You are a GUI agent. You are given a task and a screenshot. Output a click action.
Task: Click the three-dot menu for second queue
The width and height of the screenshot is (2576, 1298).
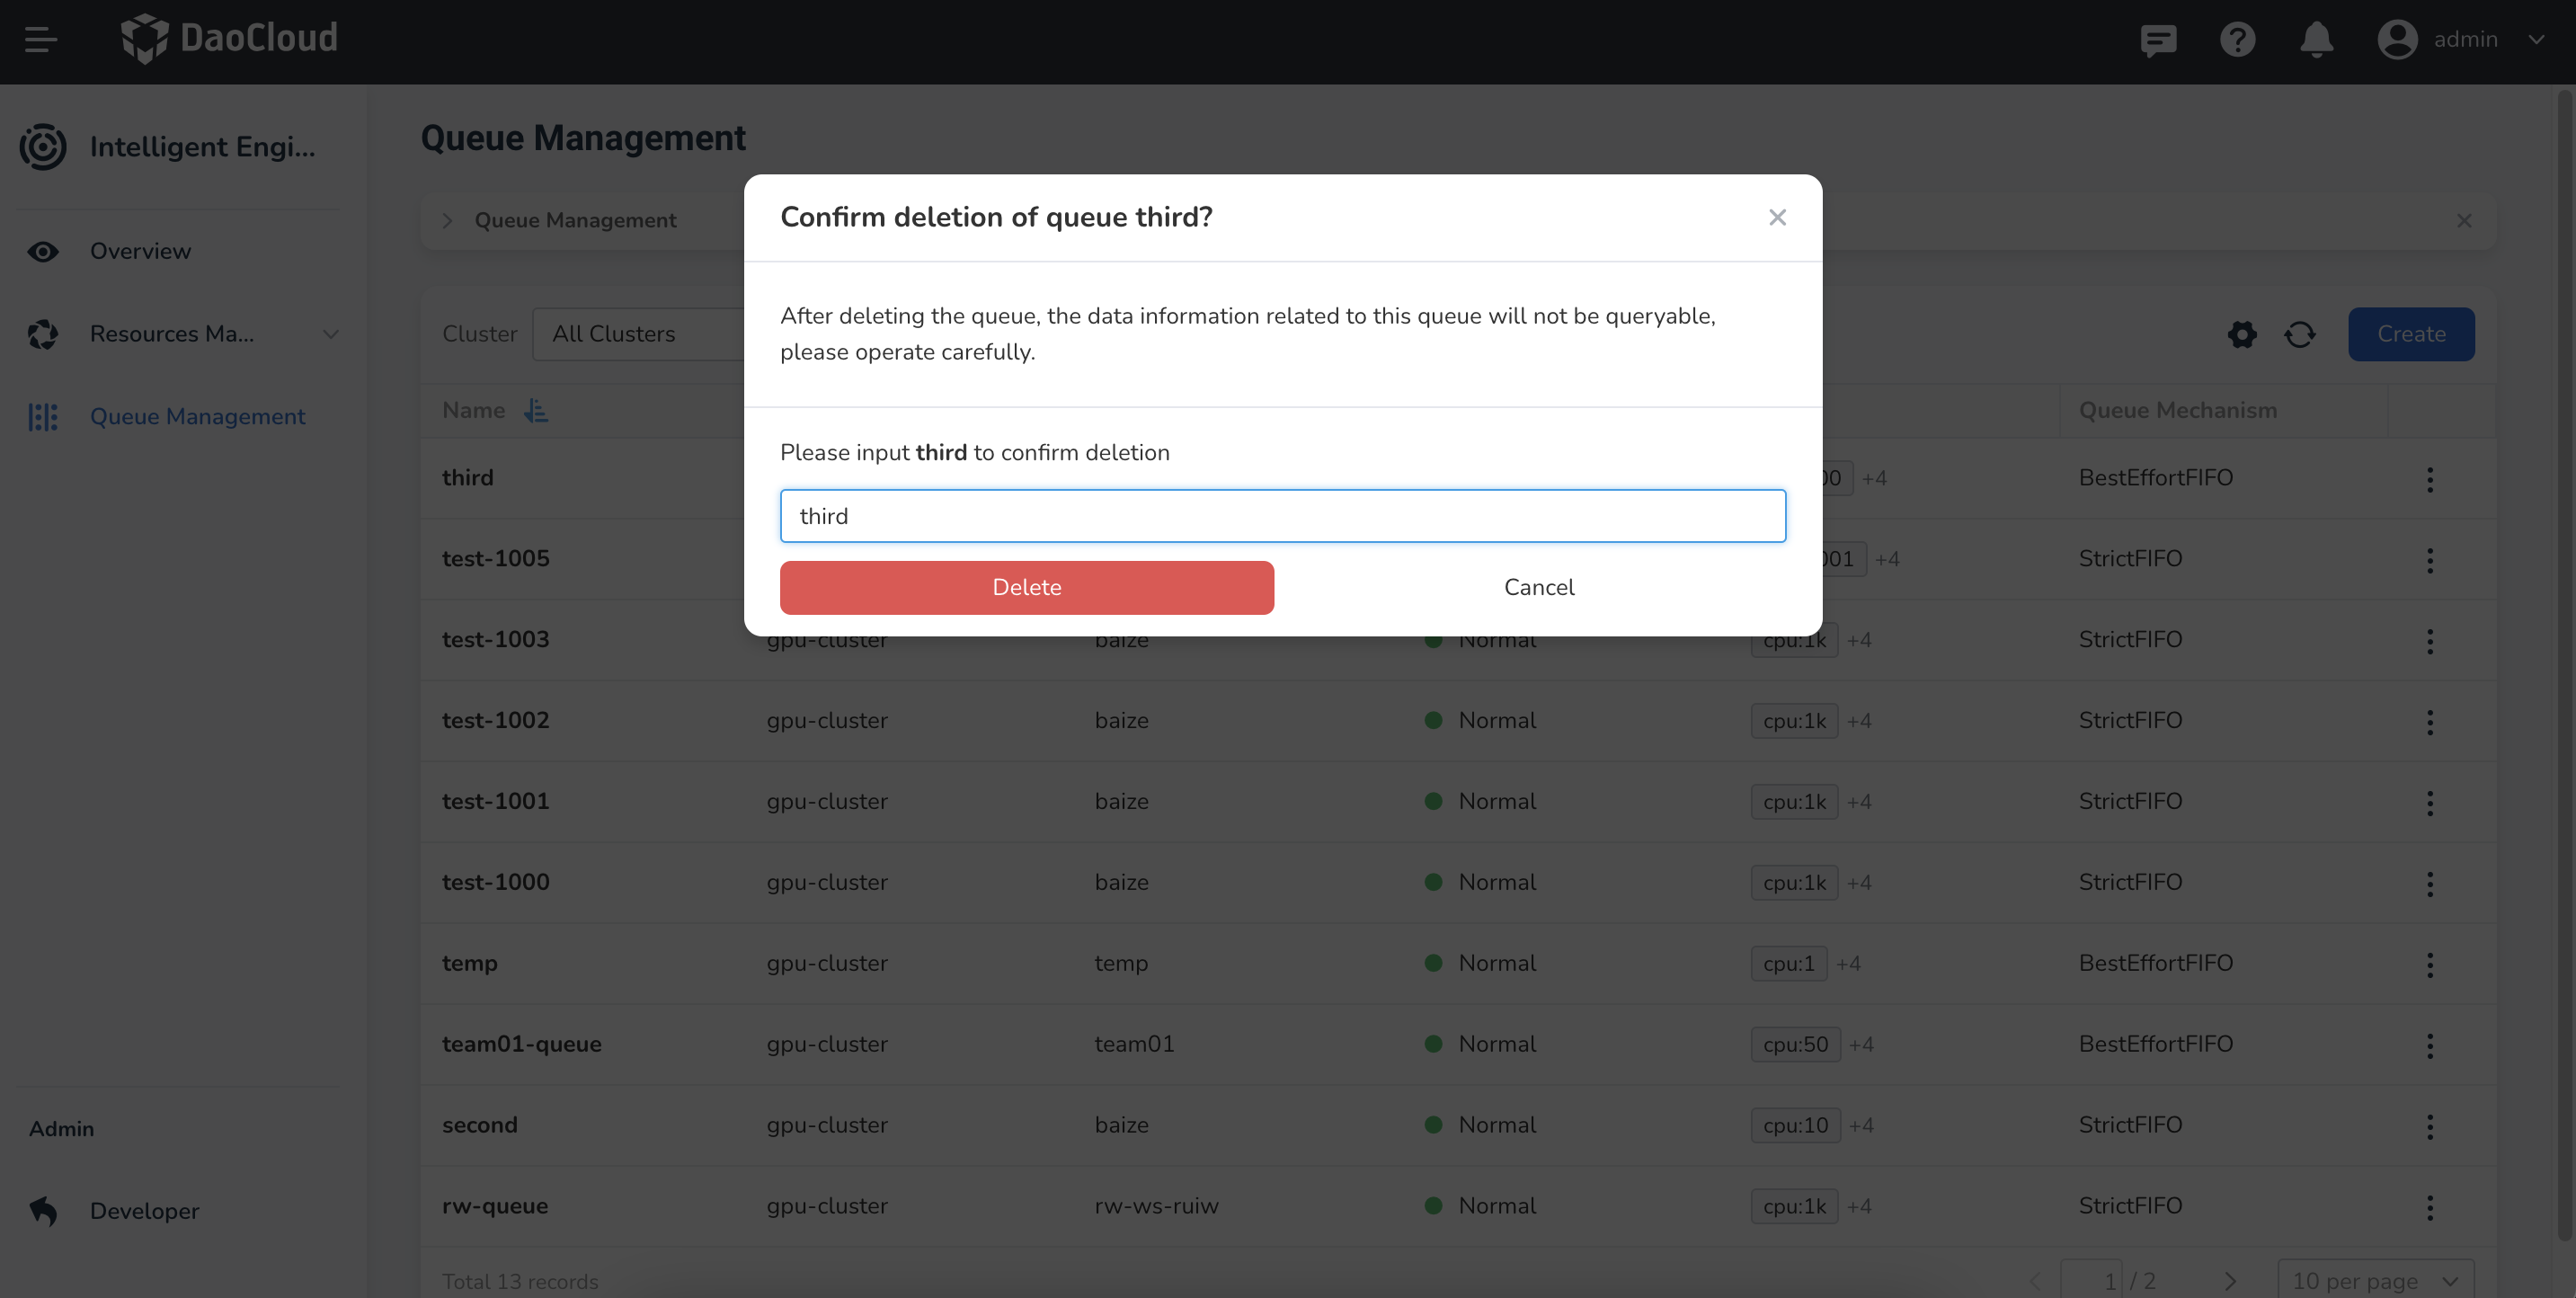tap(2430, 1125)
